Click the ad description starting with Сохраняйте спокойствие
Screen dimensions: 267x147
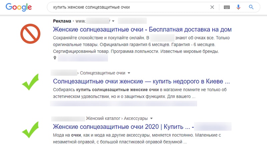(x=141, y=44)
